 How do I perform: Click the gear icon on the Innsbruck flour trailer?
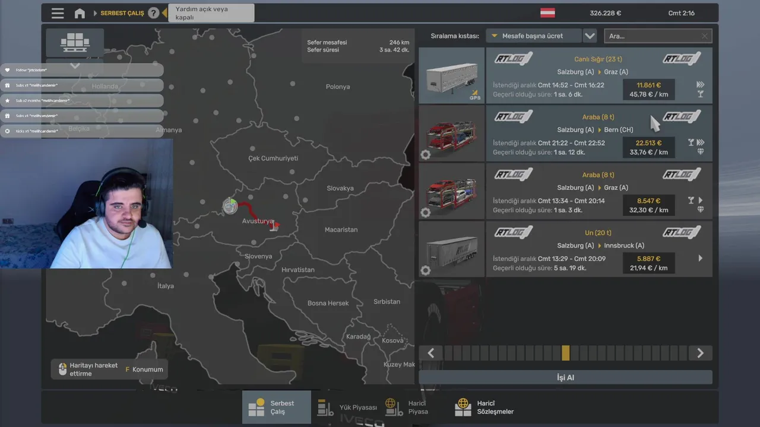click(x=426, y=270)
